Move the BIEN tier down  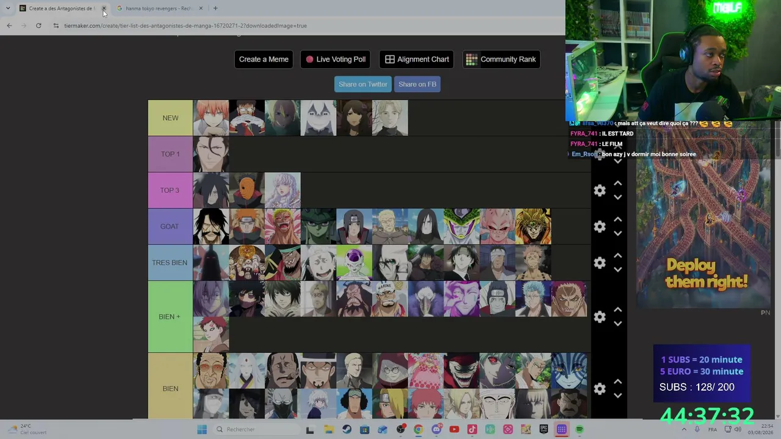click(617, 395)
